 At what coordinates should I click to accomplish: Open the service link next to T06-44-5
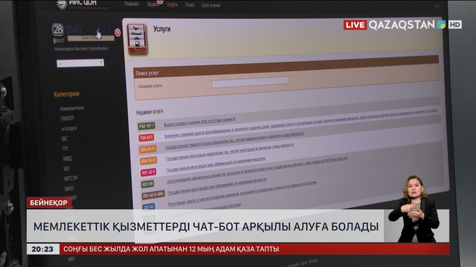(301, 123)
